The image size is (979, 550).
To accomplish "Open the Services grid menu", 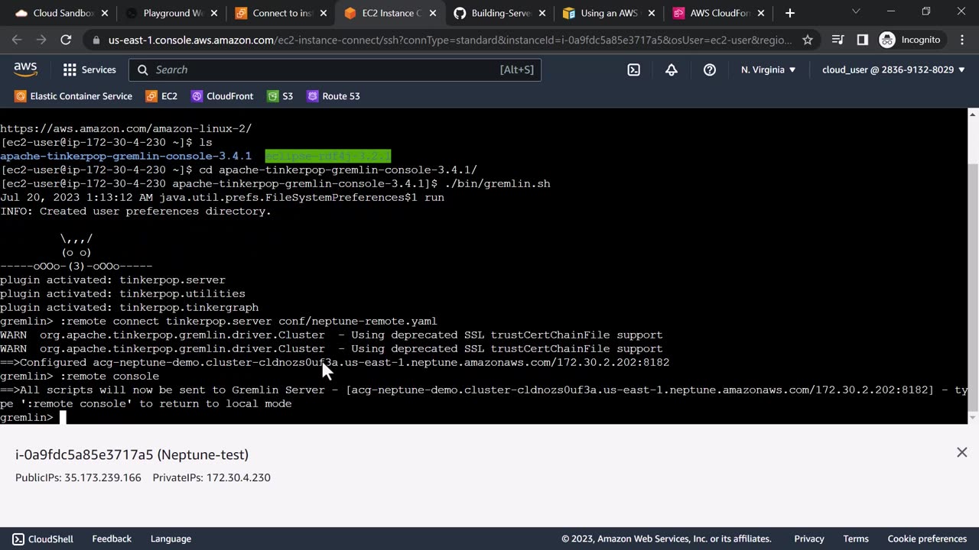I will coord(89,70).
